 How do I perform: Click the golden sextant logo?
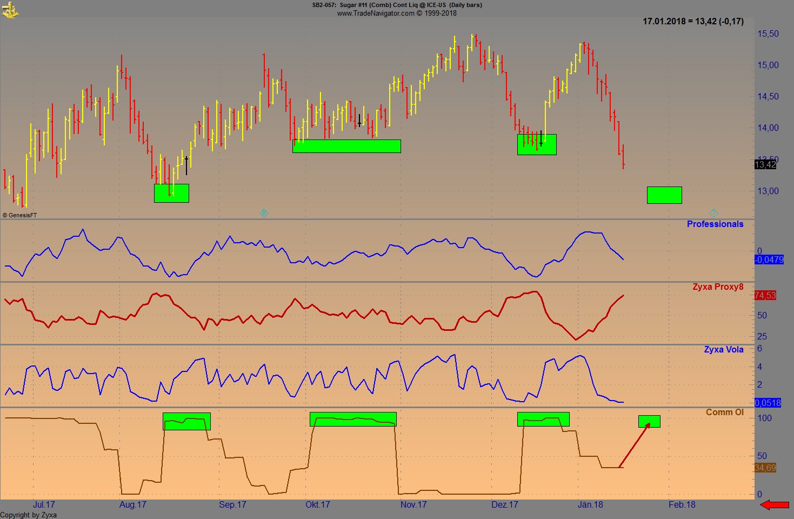pyautogui.click(x=11, y=10)
